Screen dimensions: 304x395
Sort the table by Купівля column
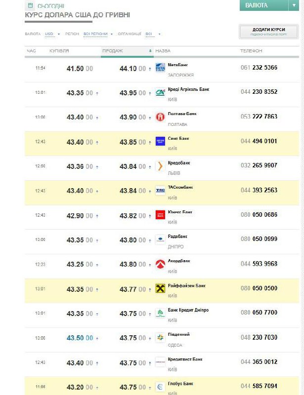[x=59, y=51]
